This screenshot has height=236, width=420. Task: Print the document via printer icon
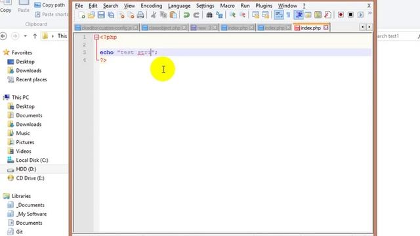(140, 15)
